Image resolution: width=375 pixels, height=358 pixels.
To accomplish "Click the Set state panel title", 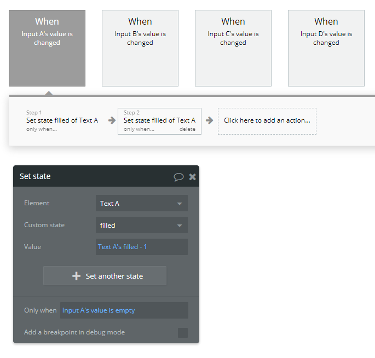I will [x=35, y=176].
